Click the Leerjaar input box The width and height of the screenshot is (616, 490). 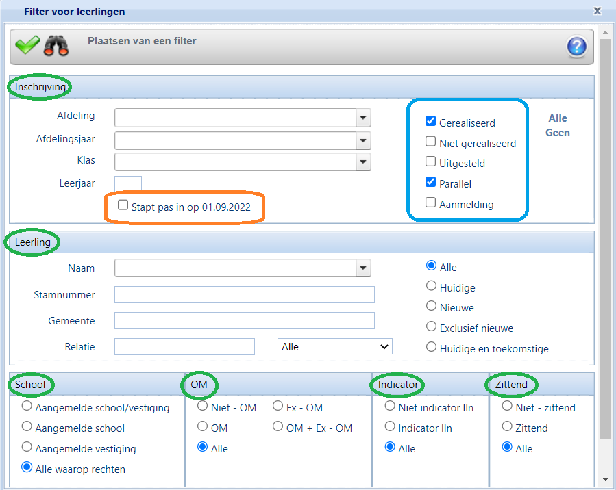[x=128, y=183]
